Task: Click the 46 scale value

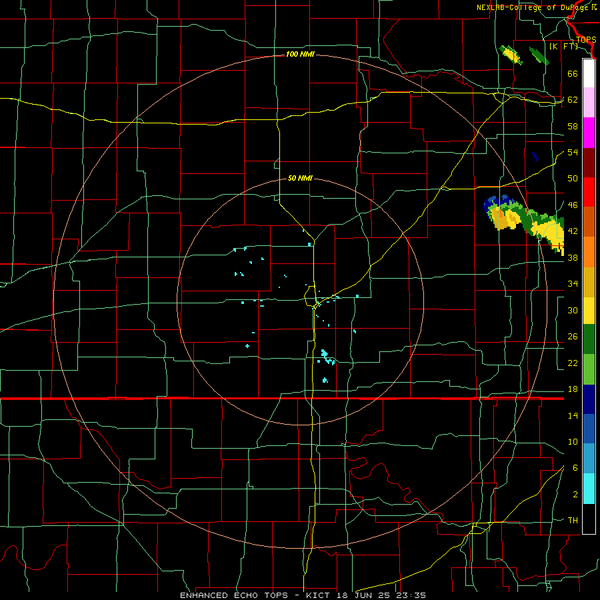Action: tap(573, 205)
